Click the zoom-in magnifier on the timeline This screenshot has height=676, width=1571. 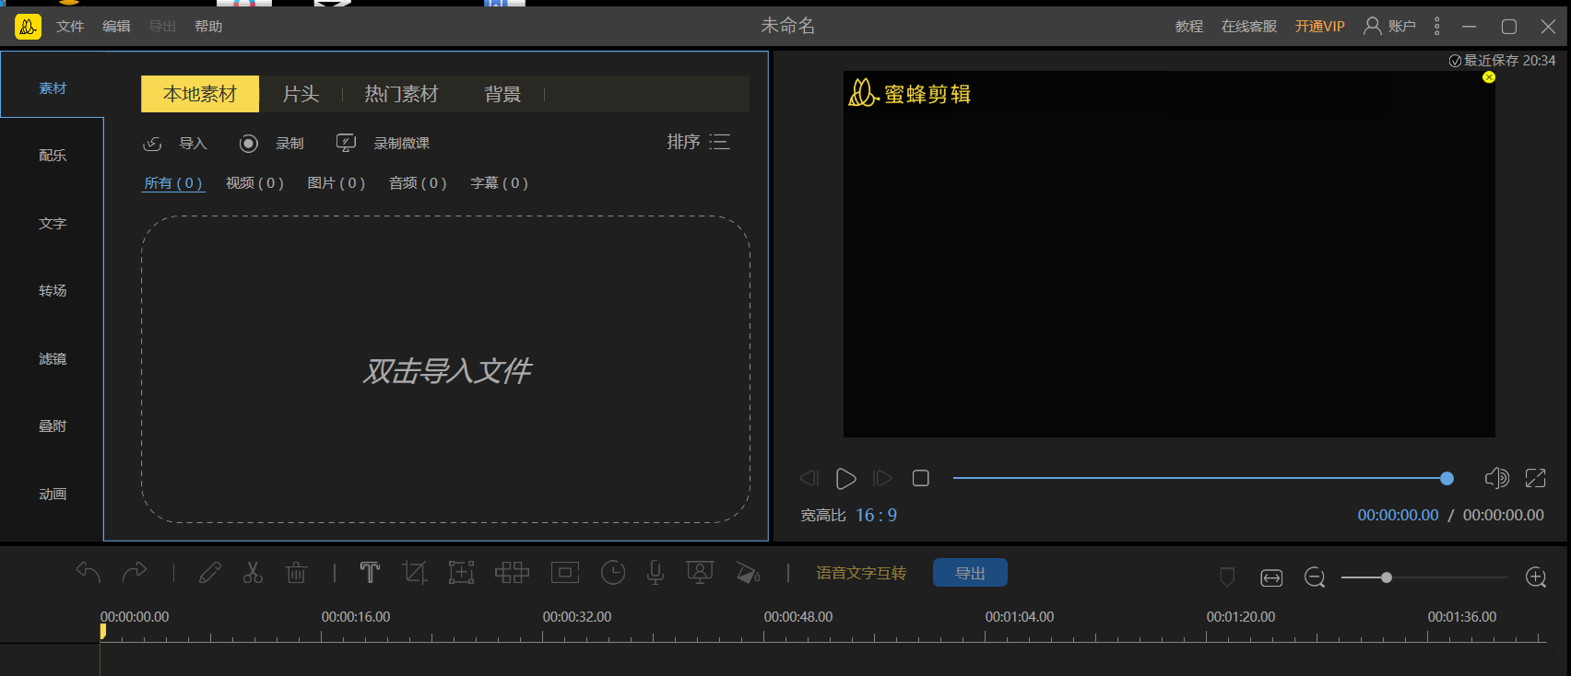point(1536,577)
